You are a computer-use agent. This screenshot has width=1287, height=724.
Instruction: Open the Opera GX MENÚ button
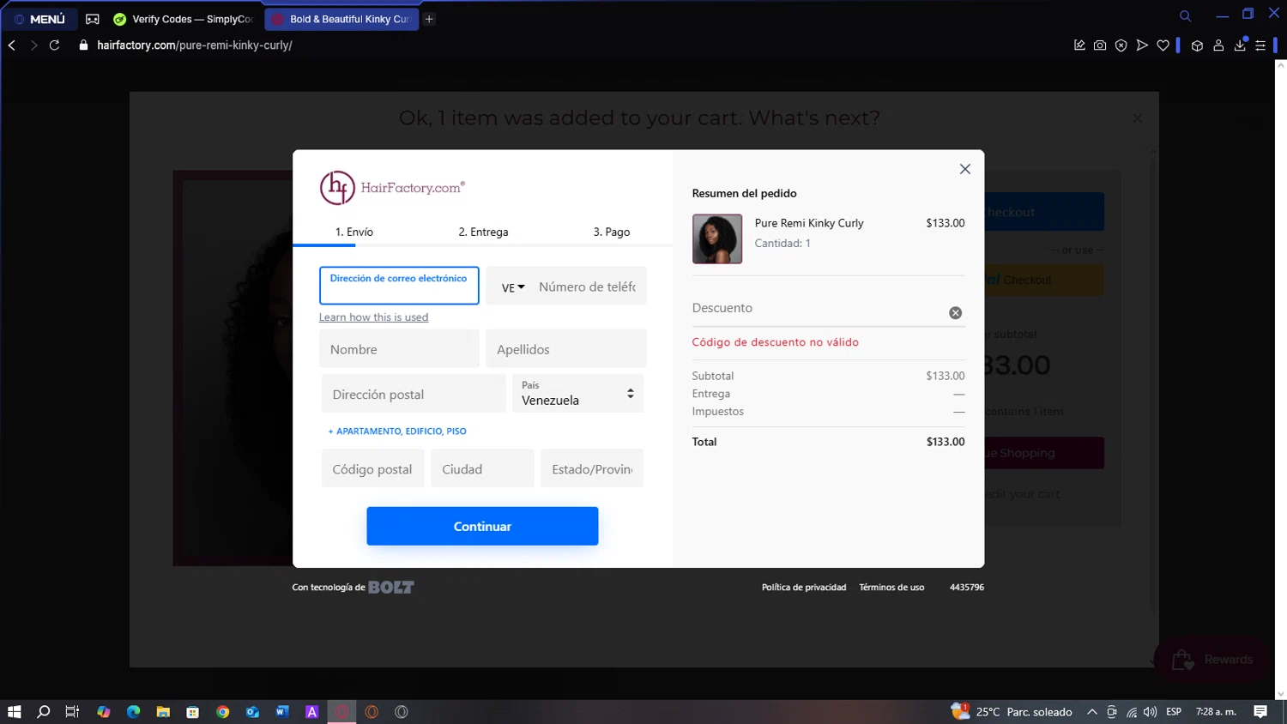pyautogui.click(x=39, y=19)
